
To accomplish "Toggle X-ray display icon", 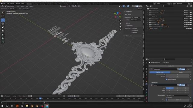I will pos(133,6).
